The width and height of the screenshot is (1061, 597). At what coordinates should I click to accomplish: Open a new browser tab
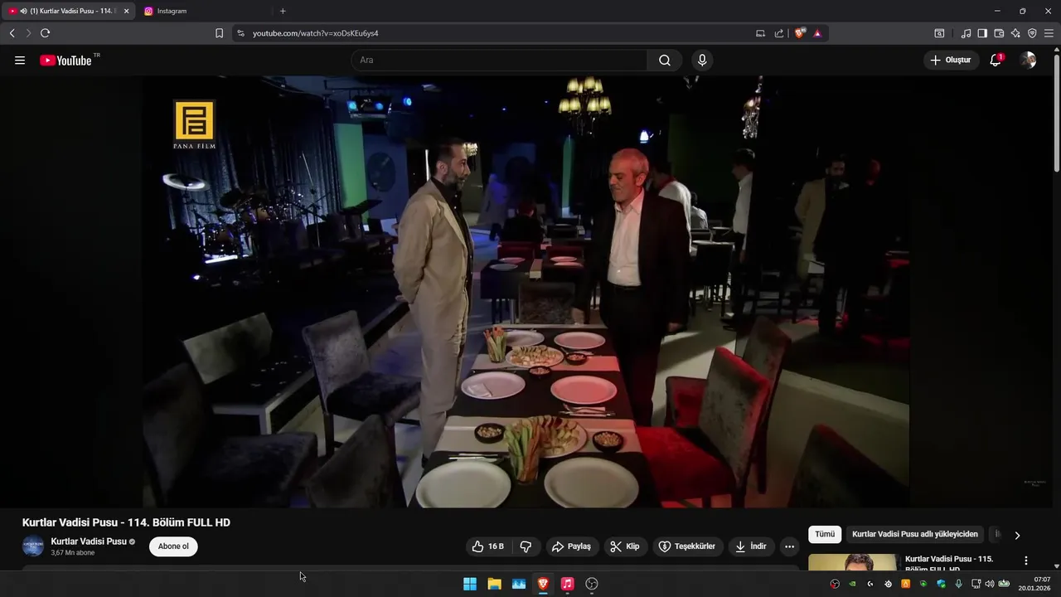coord(283,11)
